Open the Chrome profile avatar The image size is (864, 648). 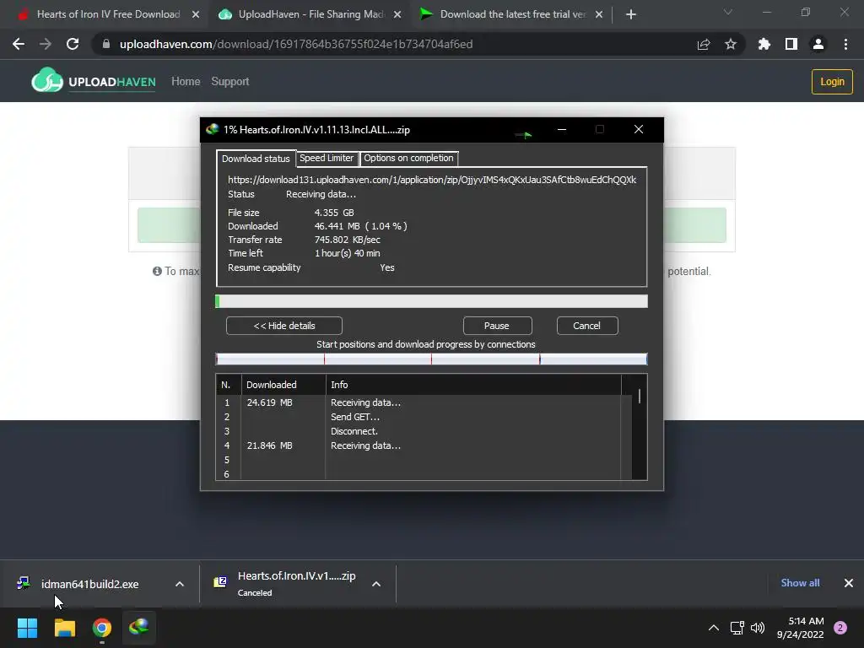(818, 44)
